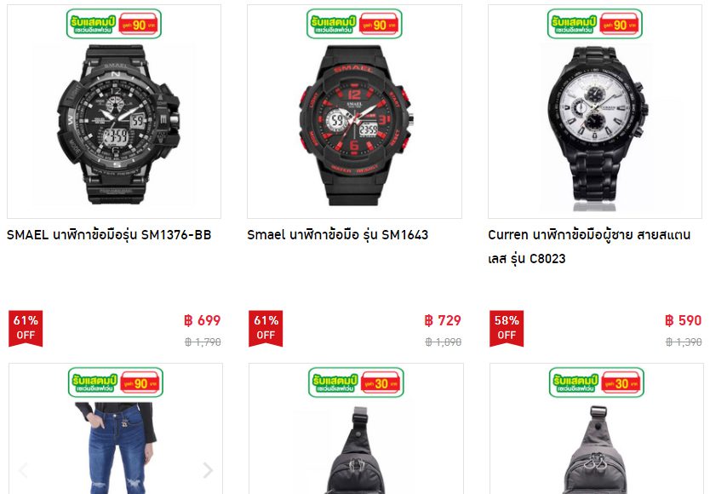The image size is (710, 494).
Task: Click the red and black Smael watch image
Action: 356,125
